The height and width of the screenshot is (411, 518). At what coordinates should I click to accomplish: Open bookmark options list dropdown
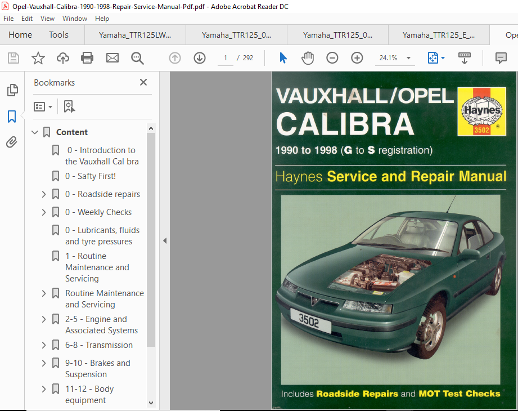pos(43,107)
